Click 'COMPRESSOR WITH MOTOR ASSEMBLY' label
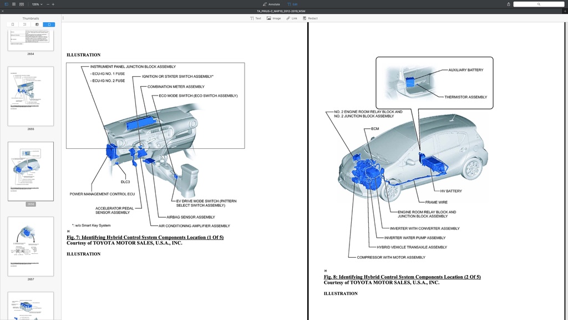Screen dimensions: 568x320 tap(391, 257)
